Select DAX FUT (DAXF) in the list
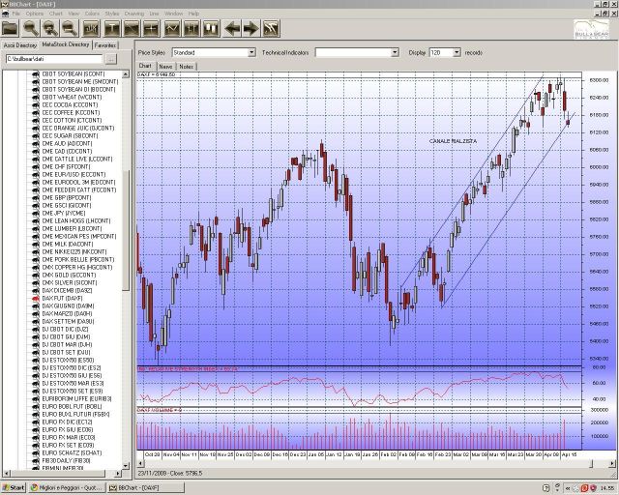The height and width of the screenshot is (495, 619). [x=62, y=299]
